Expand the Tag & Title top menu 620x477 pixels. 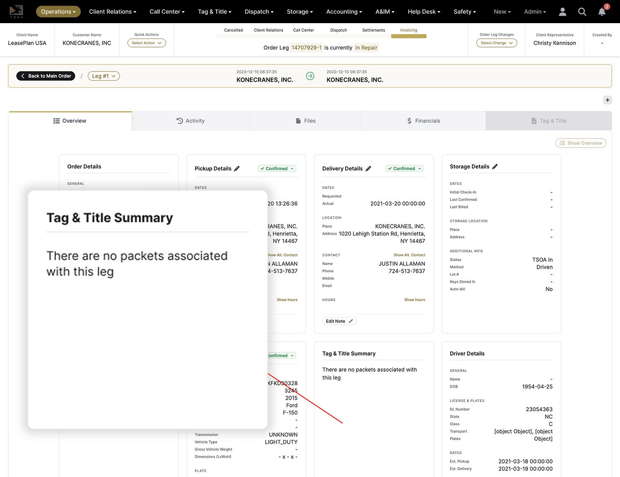[215, 12]
